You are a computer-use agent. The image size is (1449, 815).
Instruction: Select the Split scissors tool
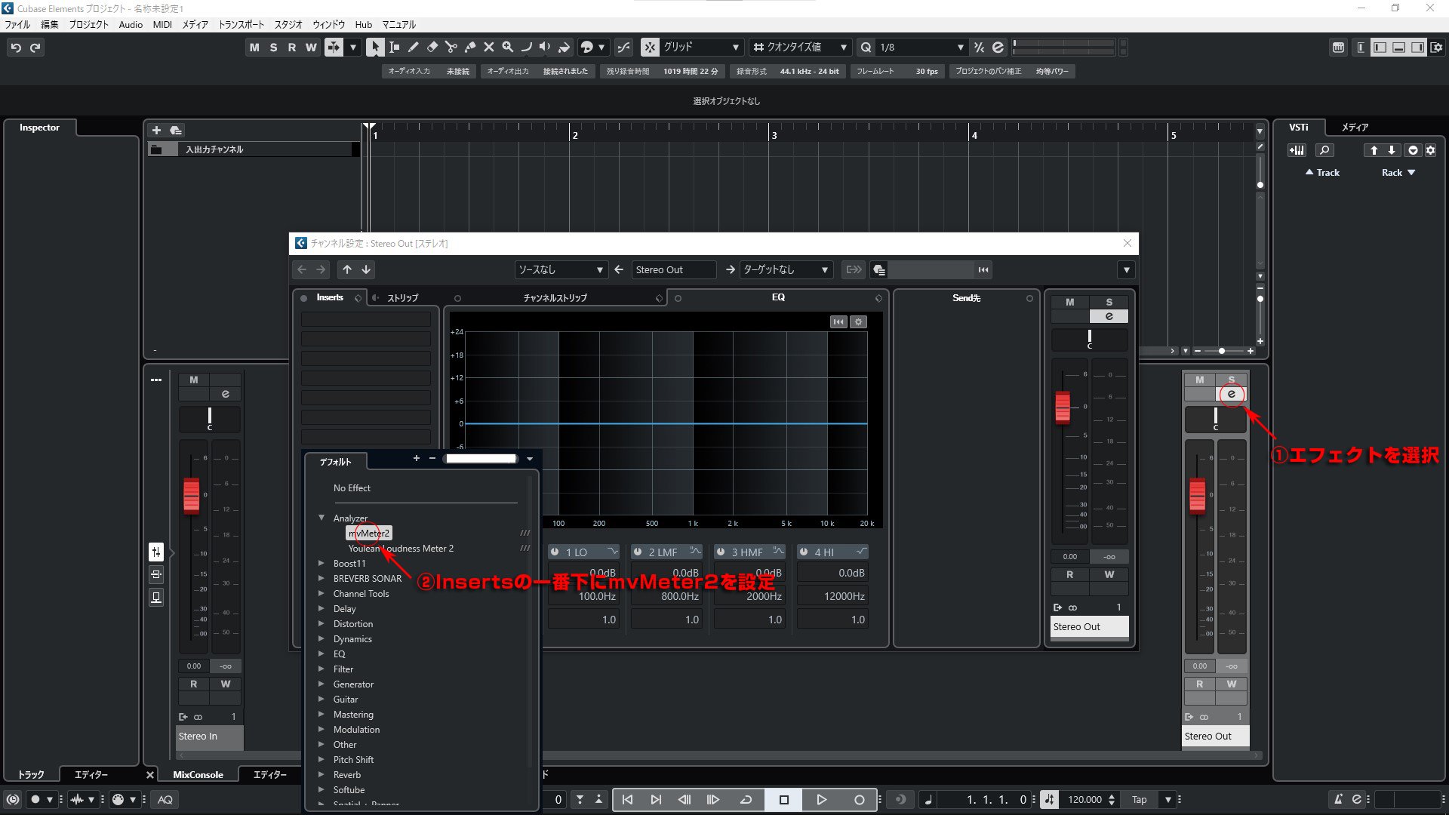pos(451,48)
